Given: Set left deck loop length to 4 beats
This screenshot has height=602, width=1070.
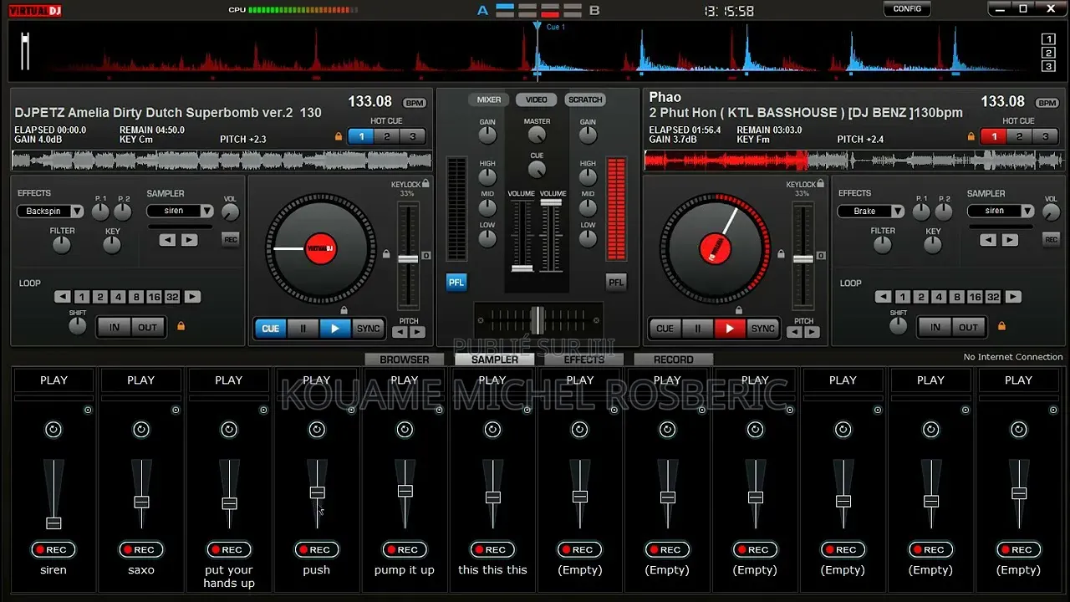Looking at the screenshot, I should pyautogui.click(x=118, y=297).
